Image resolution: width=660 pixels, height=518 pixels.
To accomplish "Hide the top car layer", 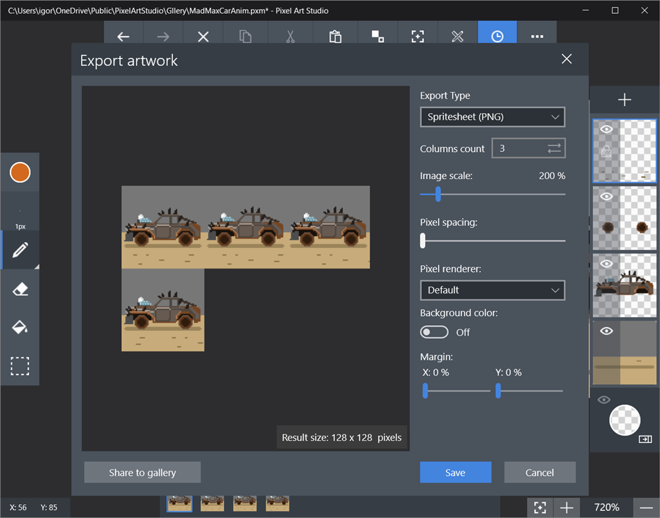I will tap(606, 128).
